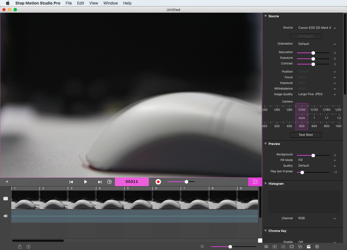The height and width of the screenshot is (250, 347).
Task: Click the Contrast slider handle
Action: (313, 64)
